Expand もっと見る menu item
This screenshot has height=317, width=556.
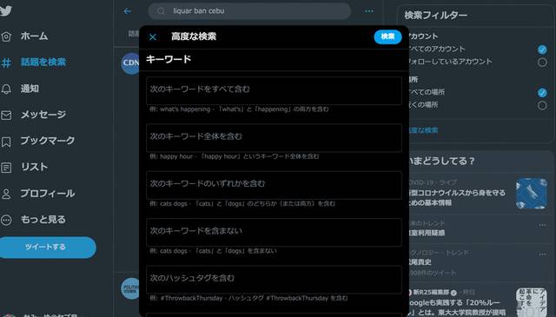pyautogui.click(x=43, y=220)
